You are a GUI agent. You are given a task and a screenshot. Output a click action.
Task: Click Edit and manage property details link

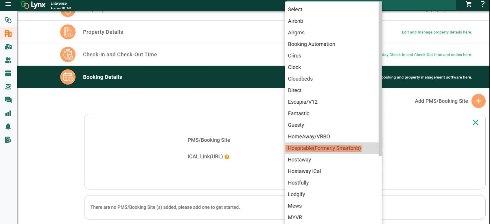point(437,32)
